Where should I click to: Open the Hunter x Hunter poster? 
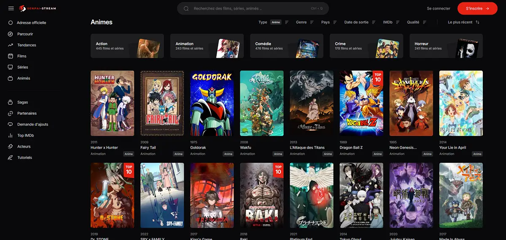pyautogui.click(x=113, y=103)
